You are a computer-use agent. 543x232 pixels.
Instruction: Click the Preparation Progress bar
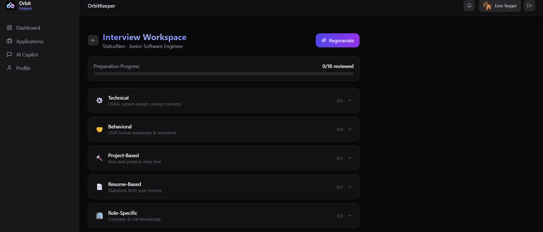point(224,74)
